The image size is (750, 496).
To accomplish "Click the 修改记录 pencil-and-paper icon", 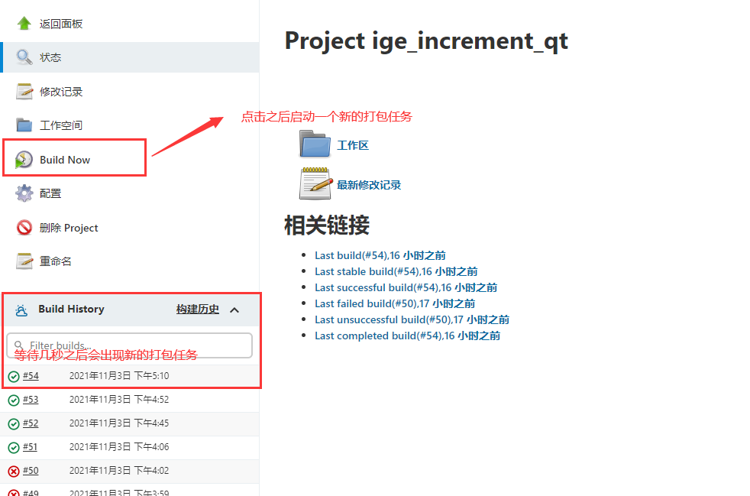I will [x=22, y=90].
